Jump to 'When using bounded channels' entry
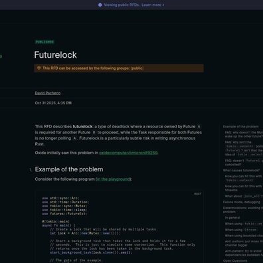Viewport: 263px width, 263px height. [x=244, y=236]
